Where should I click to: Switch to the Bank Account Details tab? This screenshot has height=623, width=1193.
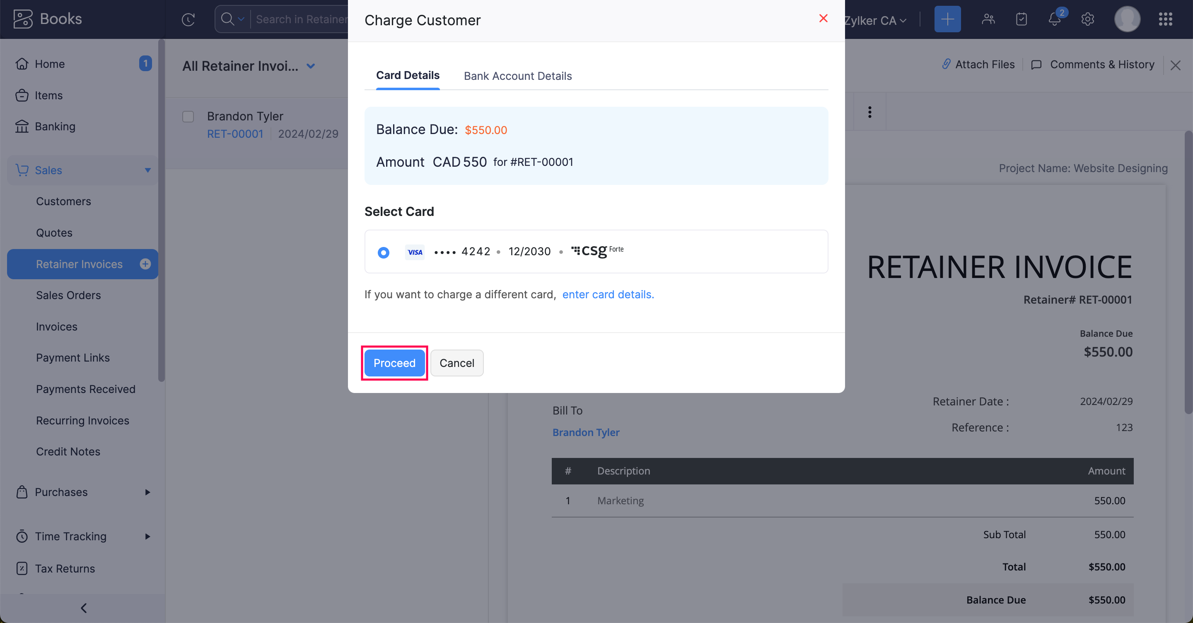click(518, 76)
